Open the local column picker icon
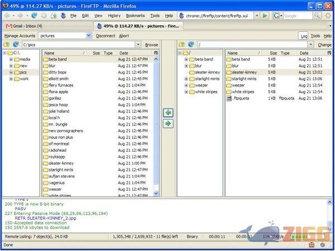 tap(156, 53)
